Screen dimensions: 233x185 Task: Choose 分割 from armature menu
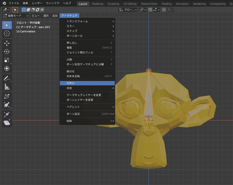tap(87, 60)
